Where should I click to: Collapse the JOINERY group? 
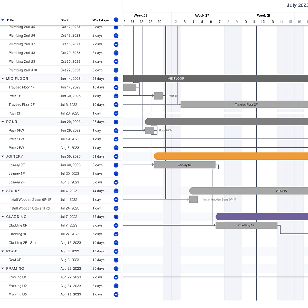(3, 156)
